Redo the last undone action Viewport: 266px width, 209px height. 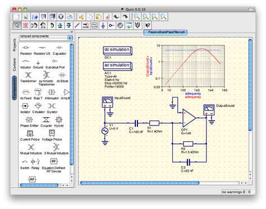tap(125, 17)
